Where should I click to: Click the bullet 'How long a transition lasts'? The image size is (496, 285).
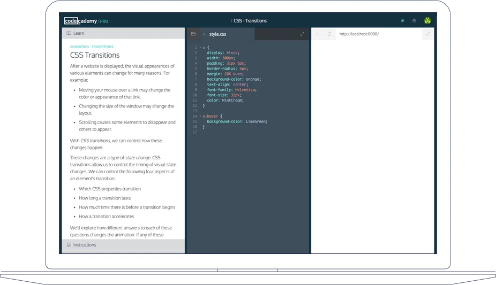point(104,198)
